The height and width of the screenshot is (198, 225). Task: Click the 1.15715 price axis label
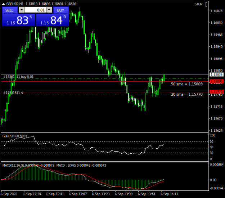click(x=216, y=107)
